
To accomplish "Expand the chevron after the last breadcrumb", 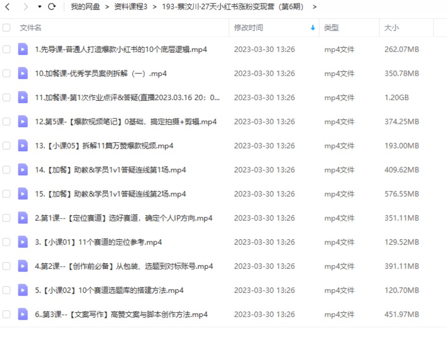I will [314, 7].
